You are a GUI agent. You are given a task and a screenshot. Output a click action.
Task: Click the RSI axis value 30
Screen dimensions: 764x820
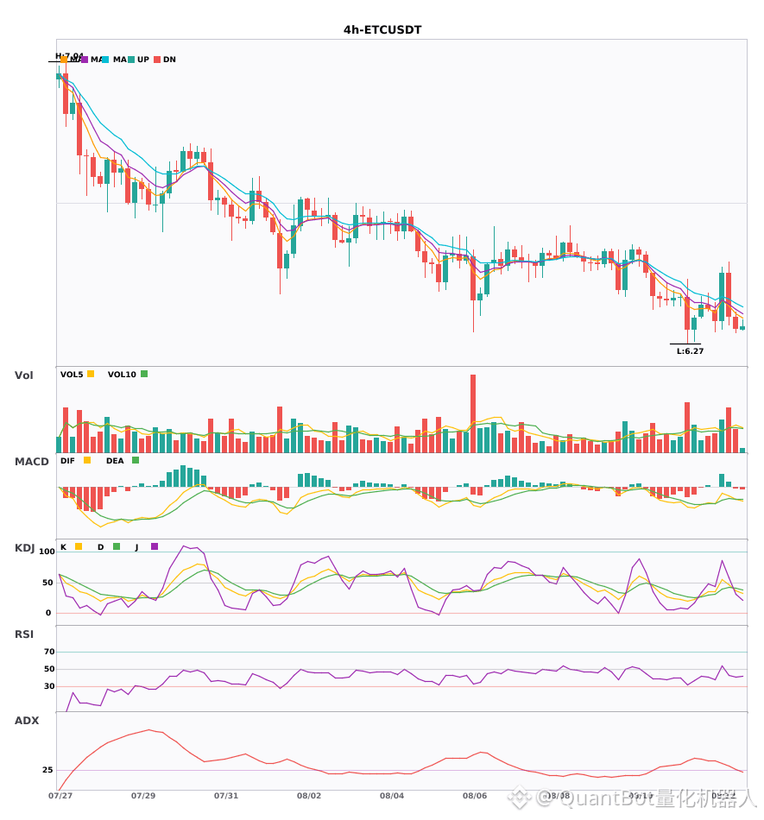pos(49,686)
